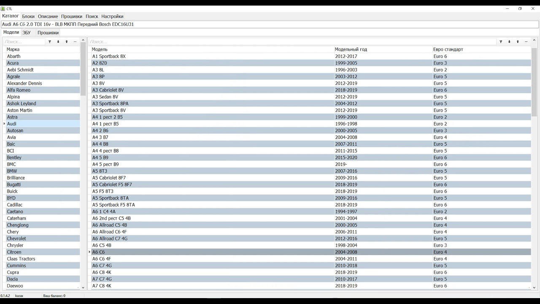
Task: Open the Описание menu tab
Action: click(48, 16)
